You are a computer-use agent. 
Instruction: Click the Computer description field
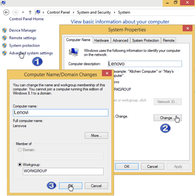pyautogui.click(x=145, y=64)
